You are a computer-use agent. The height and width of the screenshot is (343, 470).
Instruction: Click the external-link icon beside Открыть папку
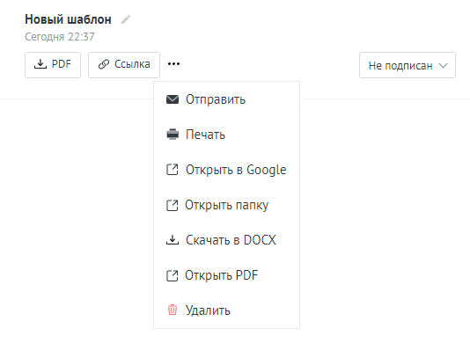[172, 205]
